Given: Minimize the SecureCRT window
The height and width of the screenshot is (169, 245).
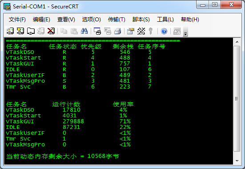Looking at the screenshot, I should [203, 5].
